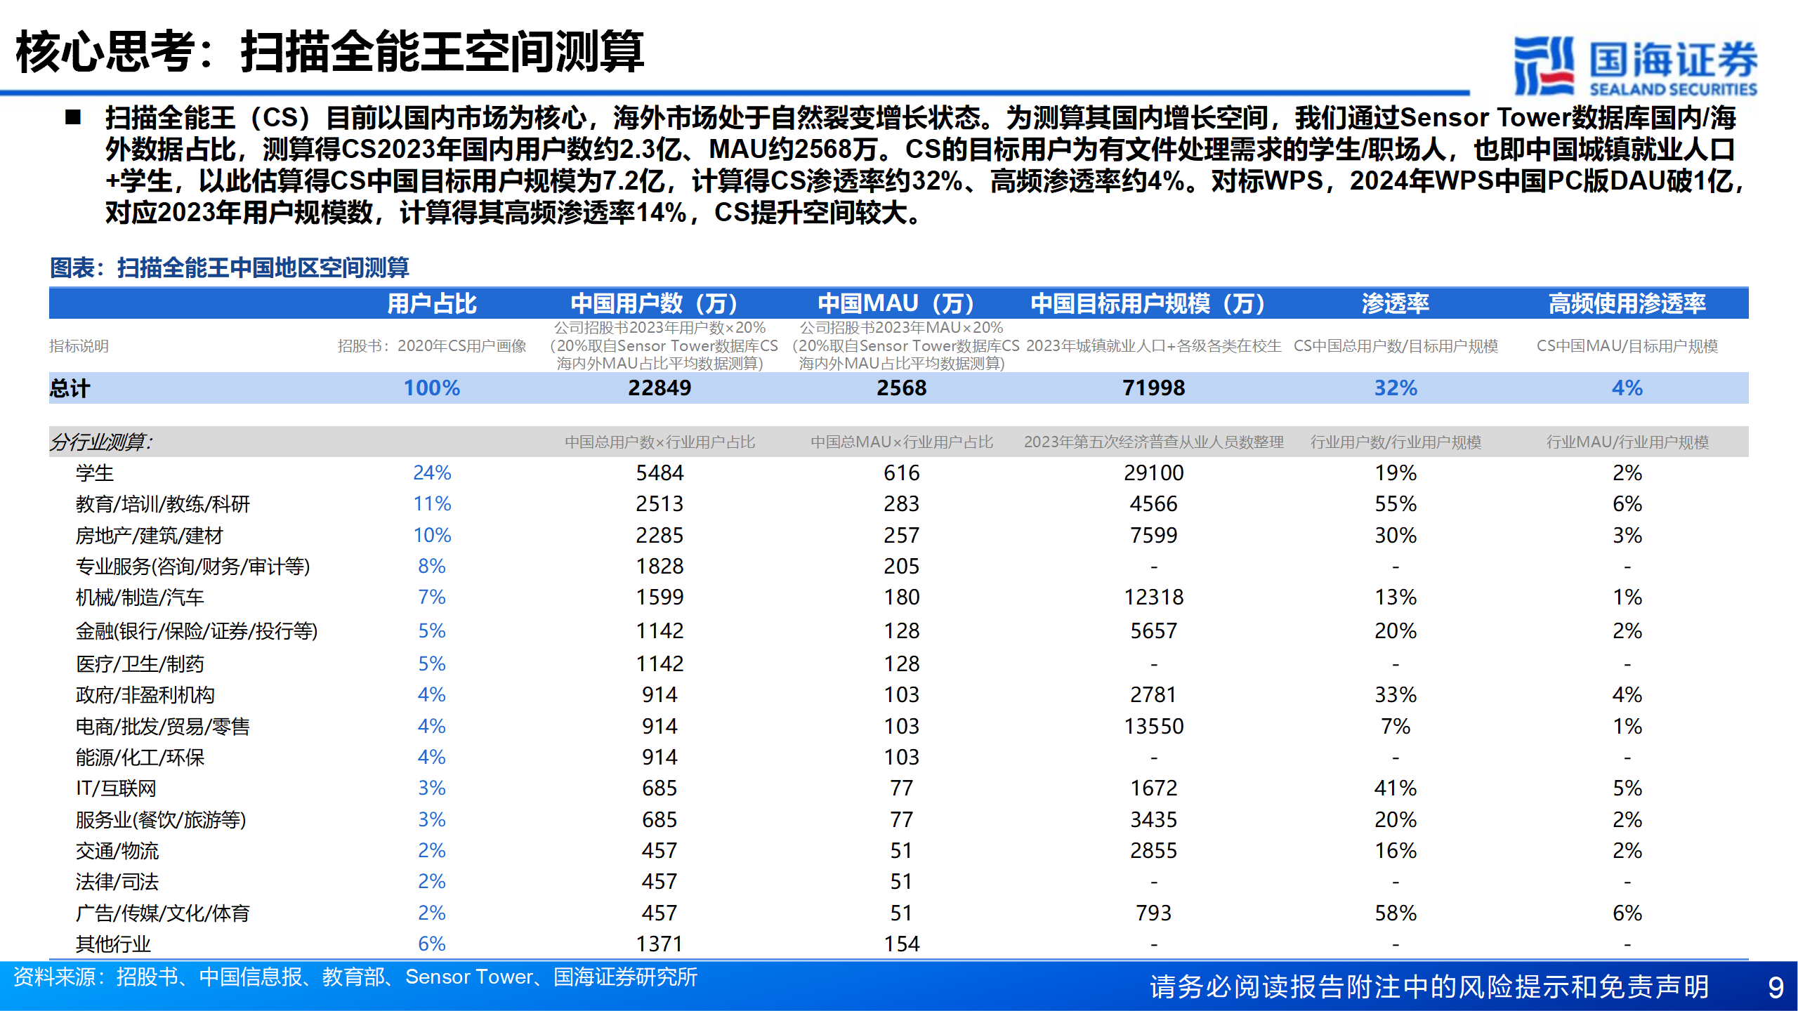Click the 154 MAU value for 其他行业
This screenshot has width=1798, height=1011.
click(902, 944)
